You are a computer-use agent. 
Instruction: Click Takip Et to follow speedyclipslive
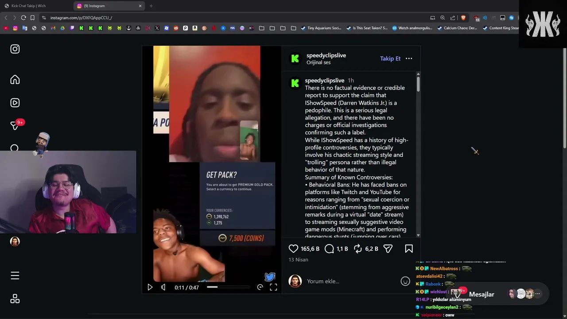tap(390, 58)
